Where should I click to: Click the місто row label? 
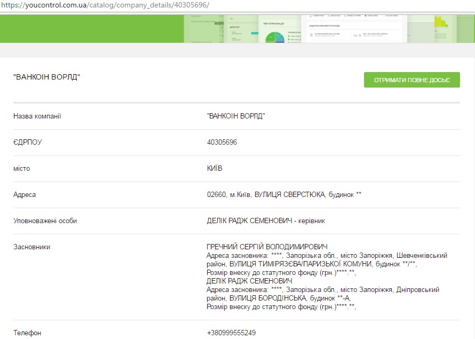22,169
